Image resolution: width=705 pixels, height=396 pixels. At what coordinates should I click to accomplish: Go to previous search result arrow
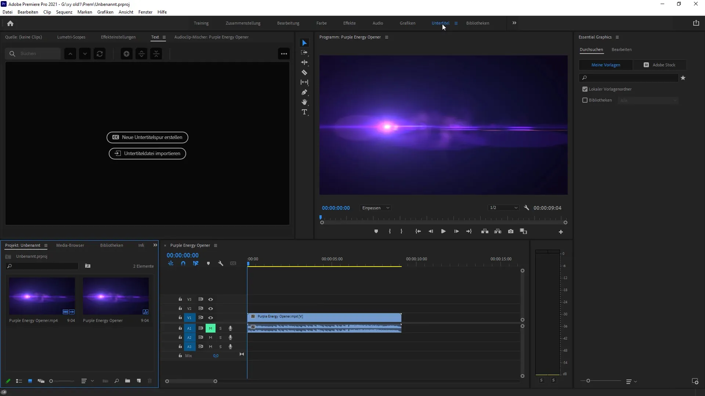(70, 54)
